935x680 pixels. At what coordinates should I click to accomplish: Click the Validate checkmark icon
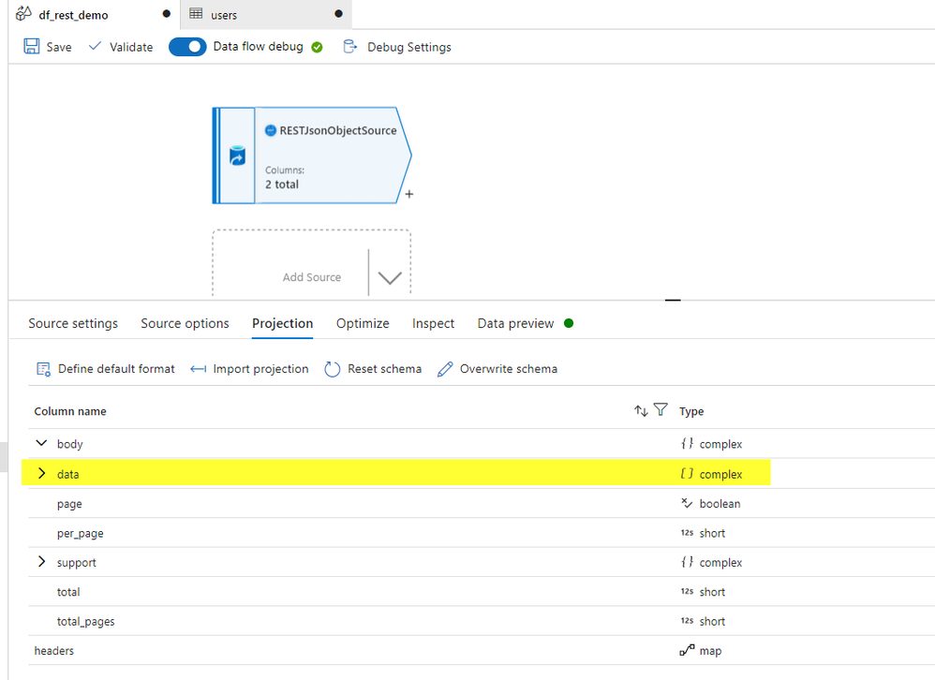[x=95, y=46]
